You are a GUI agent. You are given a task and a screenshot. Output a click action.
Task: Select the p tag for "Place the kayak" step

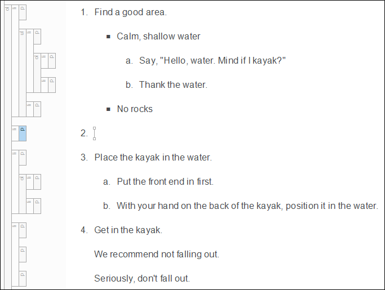point(23,157)
